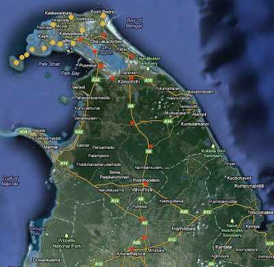Click the Pallawarayankaddu label
The width and height of the screenshot is (274, 267).
(x=92, y=97)
